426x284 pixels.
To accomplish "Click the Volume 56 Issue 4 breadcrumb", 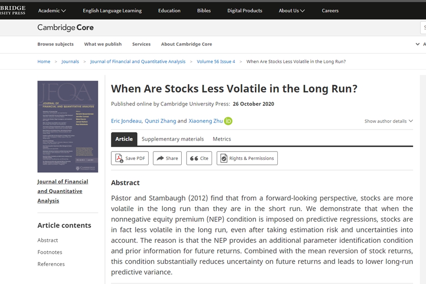I will point(216,62).
